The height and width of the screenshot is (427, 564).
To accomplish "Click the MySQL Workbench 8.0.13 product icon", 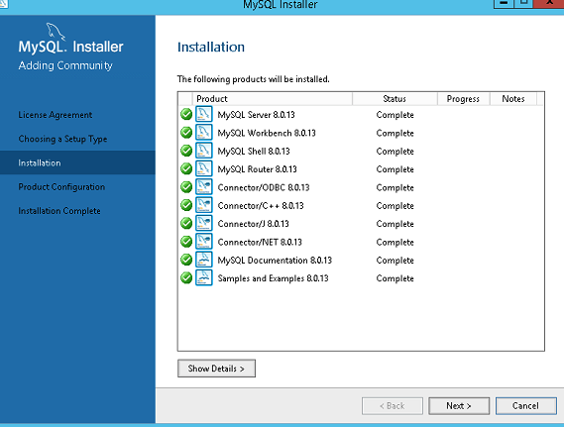I will 204,133.
